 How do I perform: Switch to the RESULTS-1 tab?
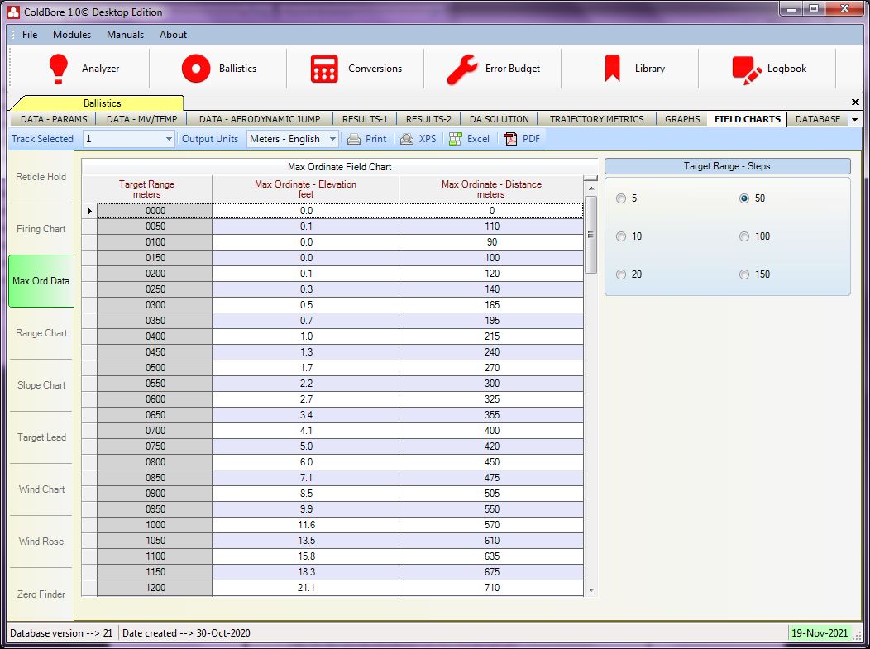[x=365, y=119]
